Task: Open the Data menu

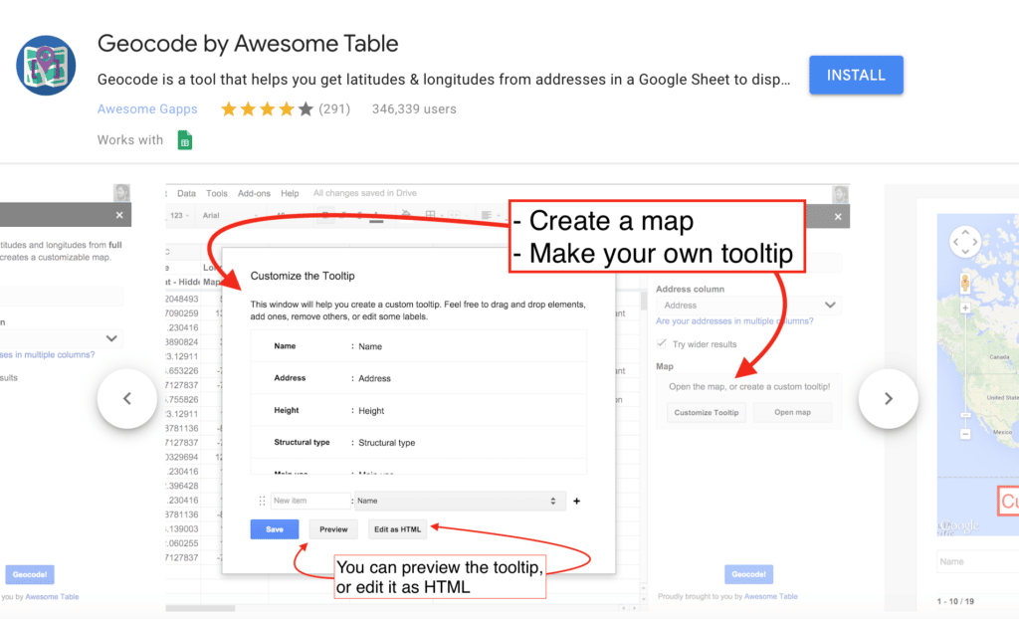Action: click(x=186, y=193)
